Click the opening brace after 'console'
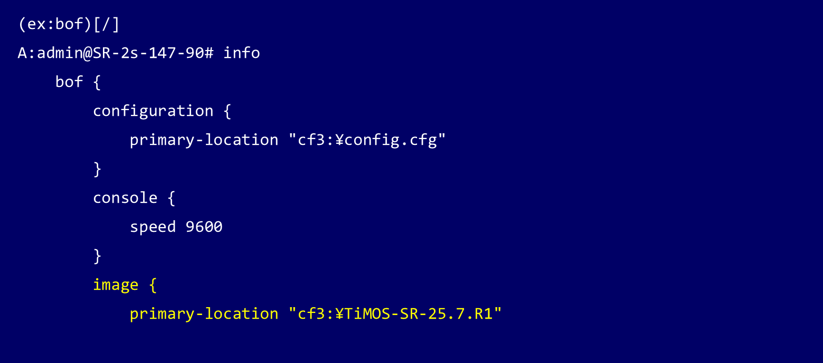Viewport: 823px width, 363px height. 171,198
